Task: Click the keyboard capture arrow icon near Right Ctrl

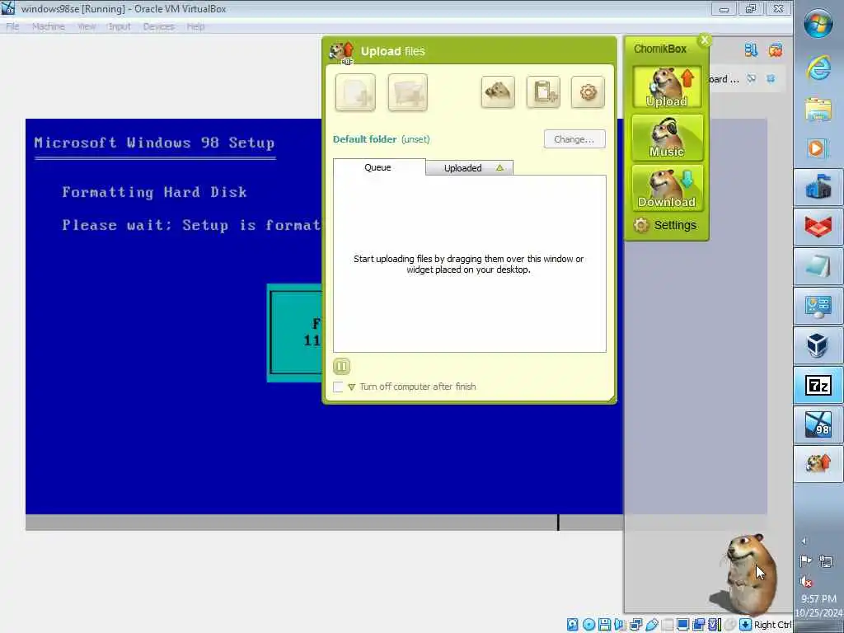Action: 745,625
